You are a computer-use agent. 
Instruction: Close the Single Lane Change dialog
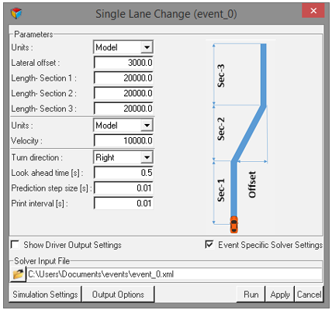click(313, 11)
